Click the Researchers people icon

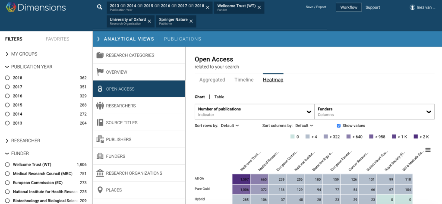[x=100, y=106]
